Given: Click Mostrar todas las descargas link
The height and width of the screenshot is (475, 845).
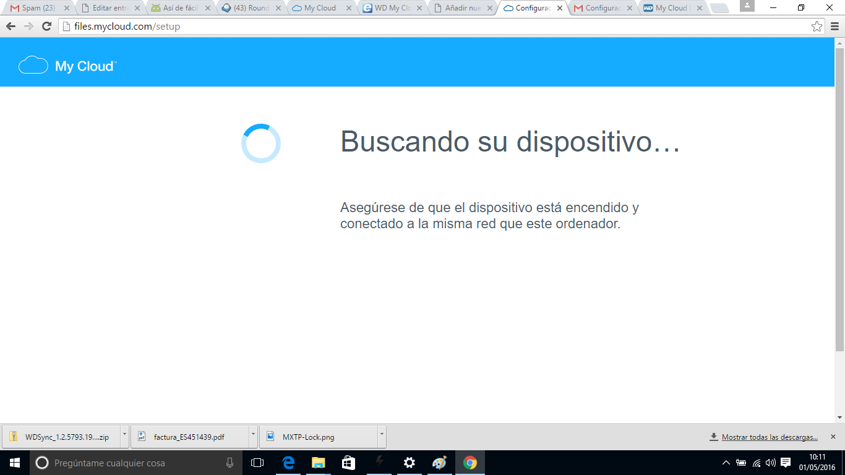Looking at the screenshot, I should coord(770,437).
